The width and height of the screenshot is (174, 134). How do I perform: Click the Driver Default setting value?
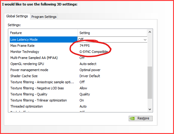point(90,76)
